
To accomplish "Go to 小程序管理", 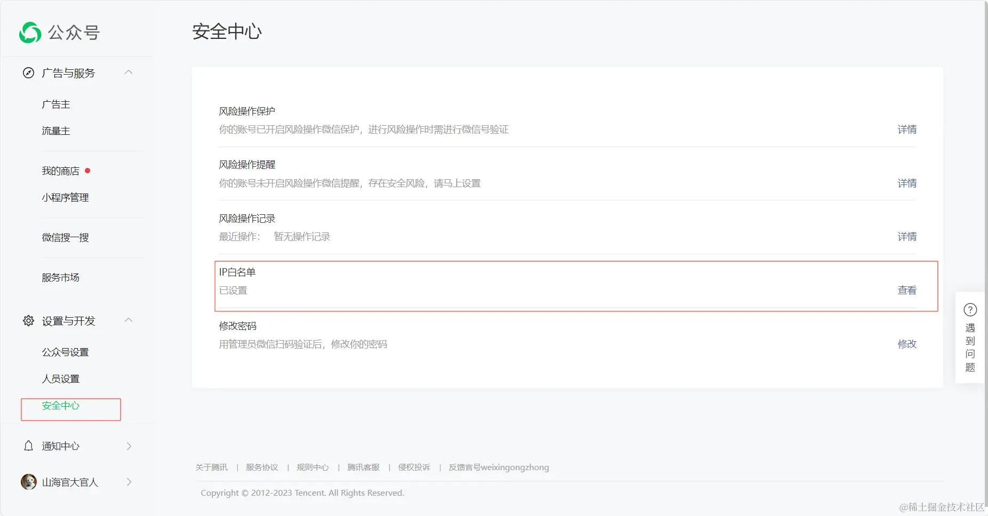I will click(65, 197).
